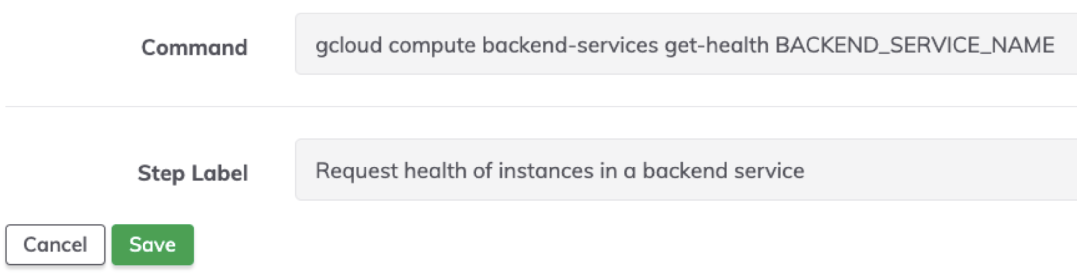Cancel the step editing form
The height and width of the screenshot is (274, 1081).
55,244
